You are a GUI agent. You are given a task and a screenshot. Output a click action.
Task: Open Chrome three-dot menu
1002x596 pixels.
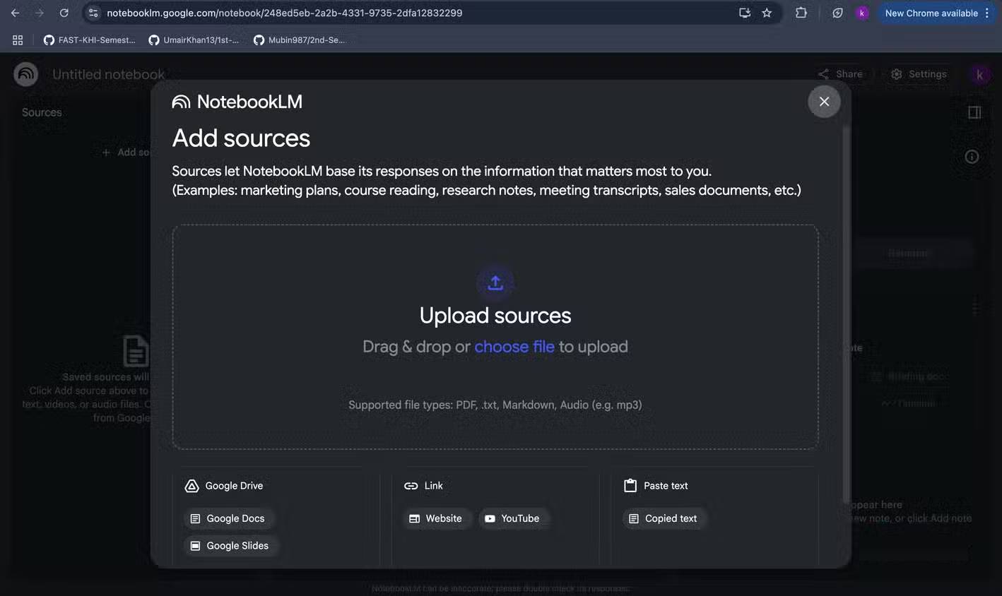pos(987,13)
